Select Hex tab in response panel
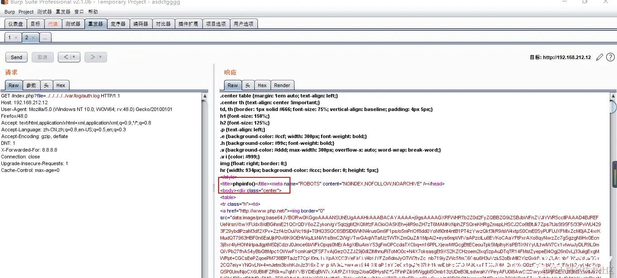The height and width of the screenshot is (278, 617). pyautogui.click(x=262, y=85)
